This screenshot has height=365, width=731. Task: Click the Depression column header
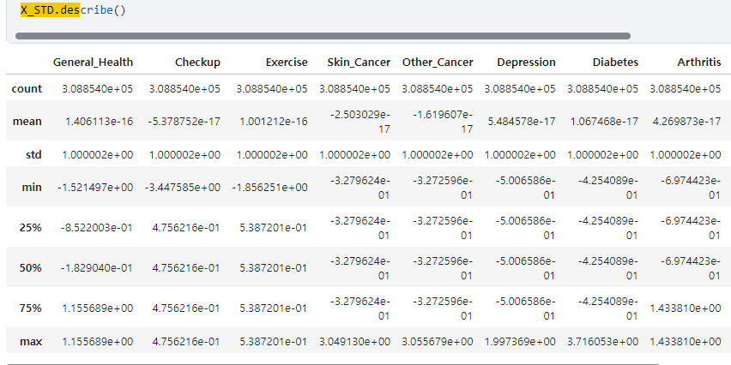click(526, 63)
